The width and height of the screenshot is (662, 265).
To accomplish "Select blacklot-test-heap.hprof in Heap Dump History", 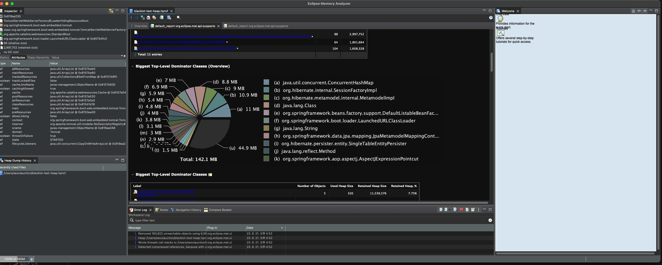I will click(x=34, y=173).
